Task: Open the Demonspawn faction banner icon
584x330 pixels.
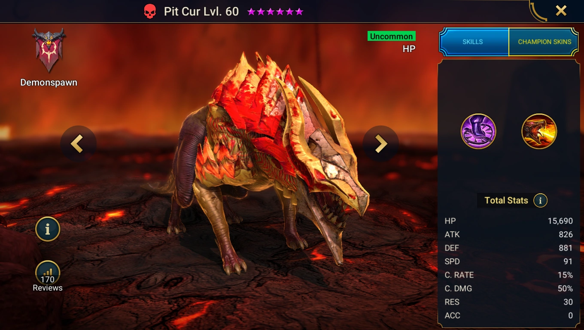Action: pyautogui.click(x=49, y=50)
